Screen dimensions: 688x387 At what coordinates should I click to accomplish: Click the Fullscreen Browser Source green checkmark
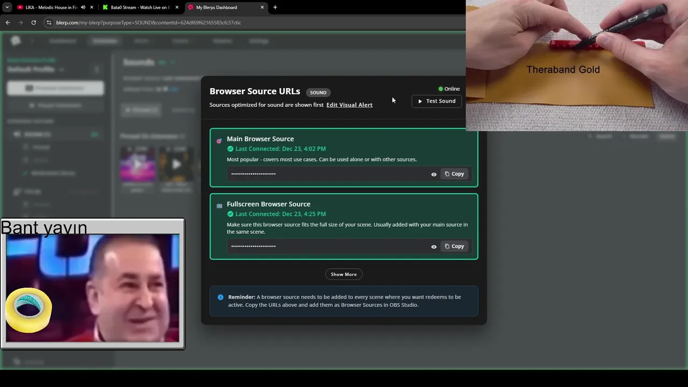(x=230, y=214)
